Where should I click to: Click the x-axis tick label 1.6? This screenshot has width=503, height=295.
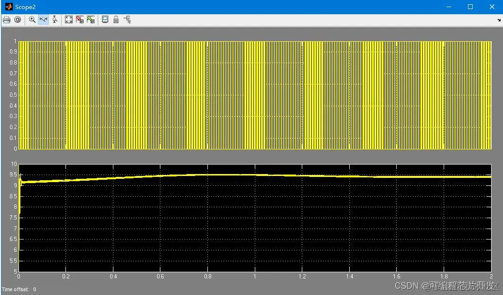(397, 277)
